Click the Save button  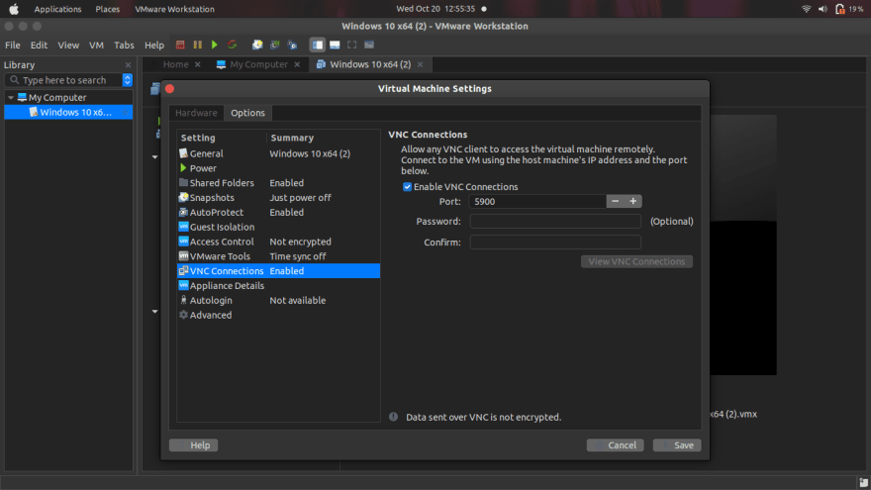click(677, 445)
